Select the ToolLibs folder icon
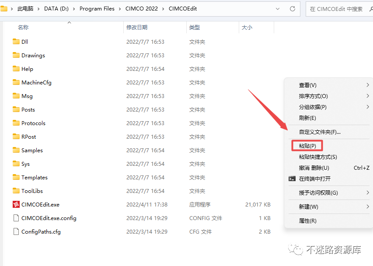This screenshot has width=373, height=266. coord(16,191)
